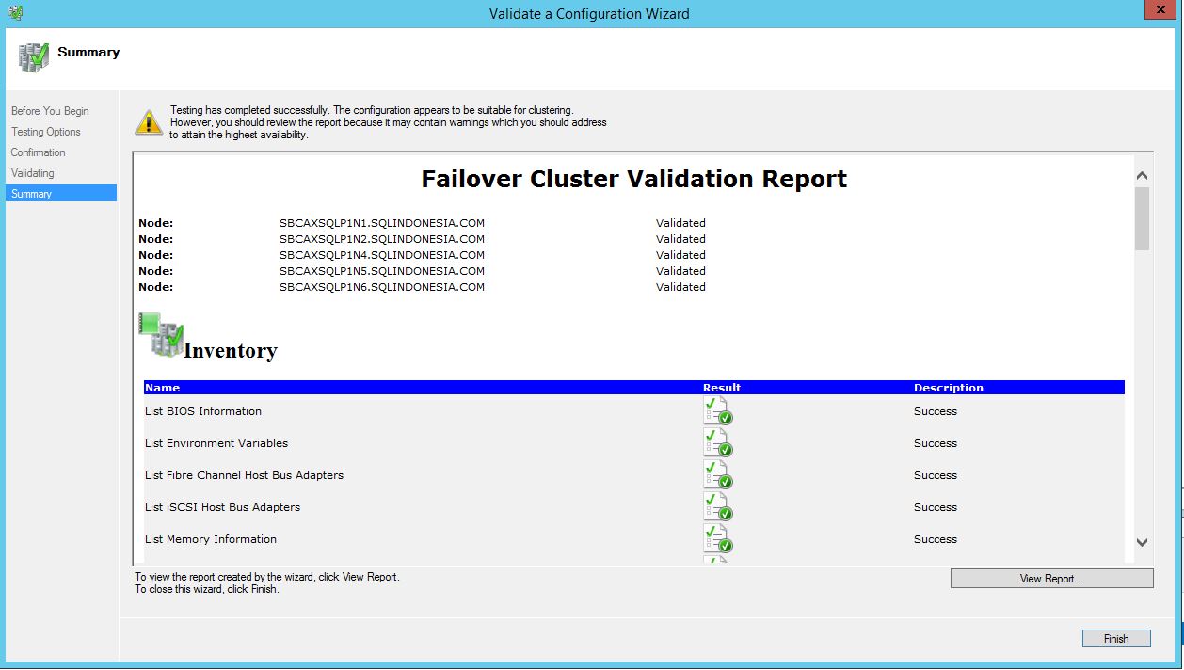1184x670 pixels.
Task: Click the SBCAXSQLP1N1 node name
Action: pos(381,223)
